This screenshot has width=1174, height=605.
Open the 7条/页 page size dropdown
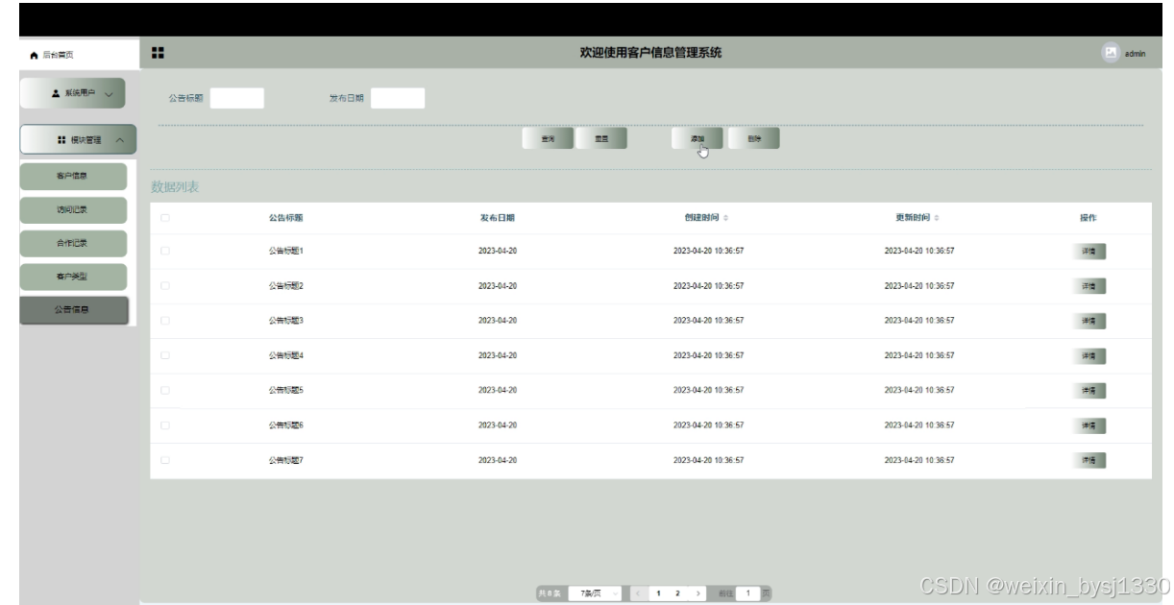[x=597, y=594]
